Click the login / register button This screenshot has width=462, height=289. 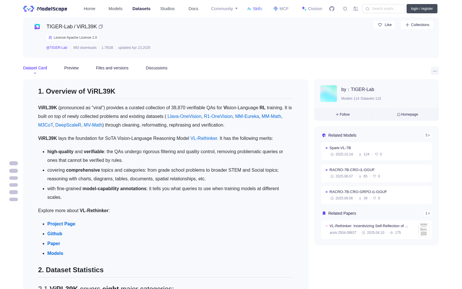tap(422, 9)
